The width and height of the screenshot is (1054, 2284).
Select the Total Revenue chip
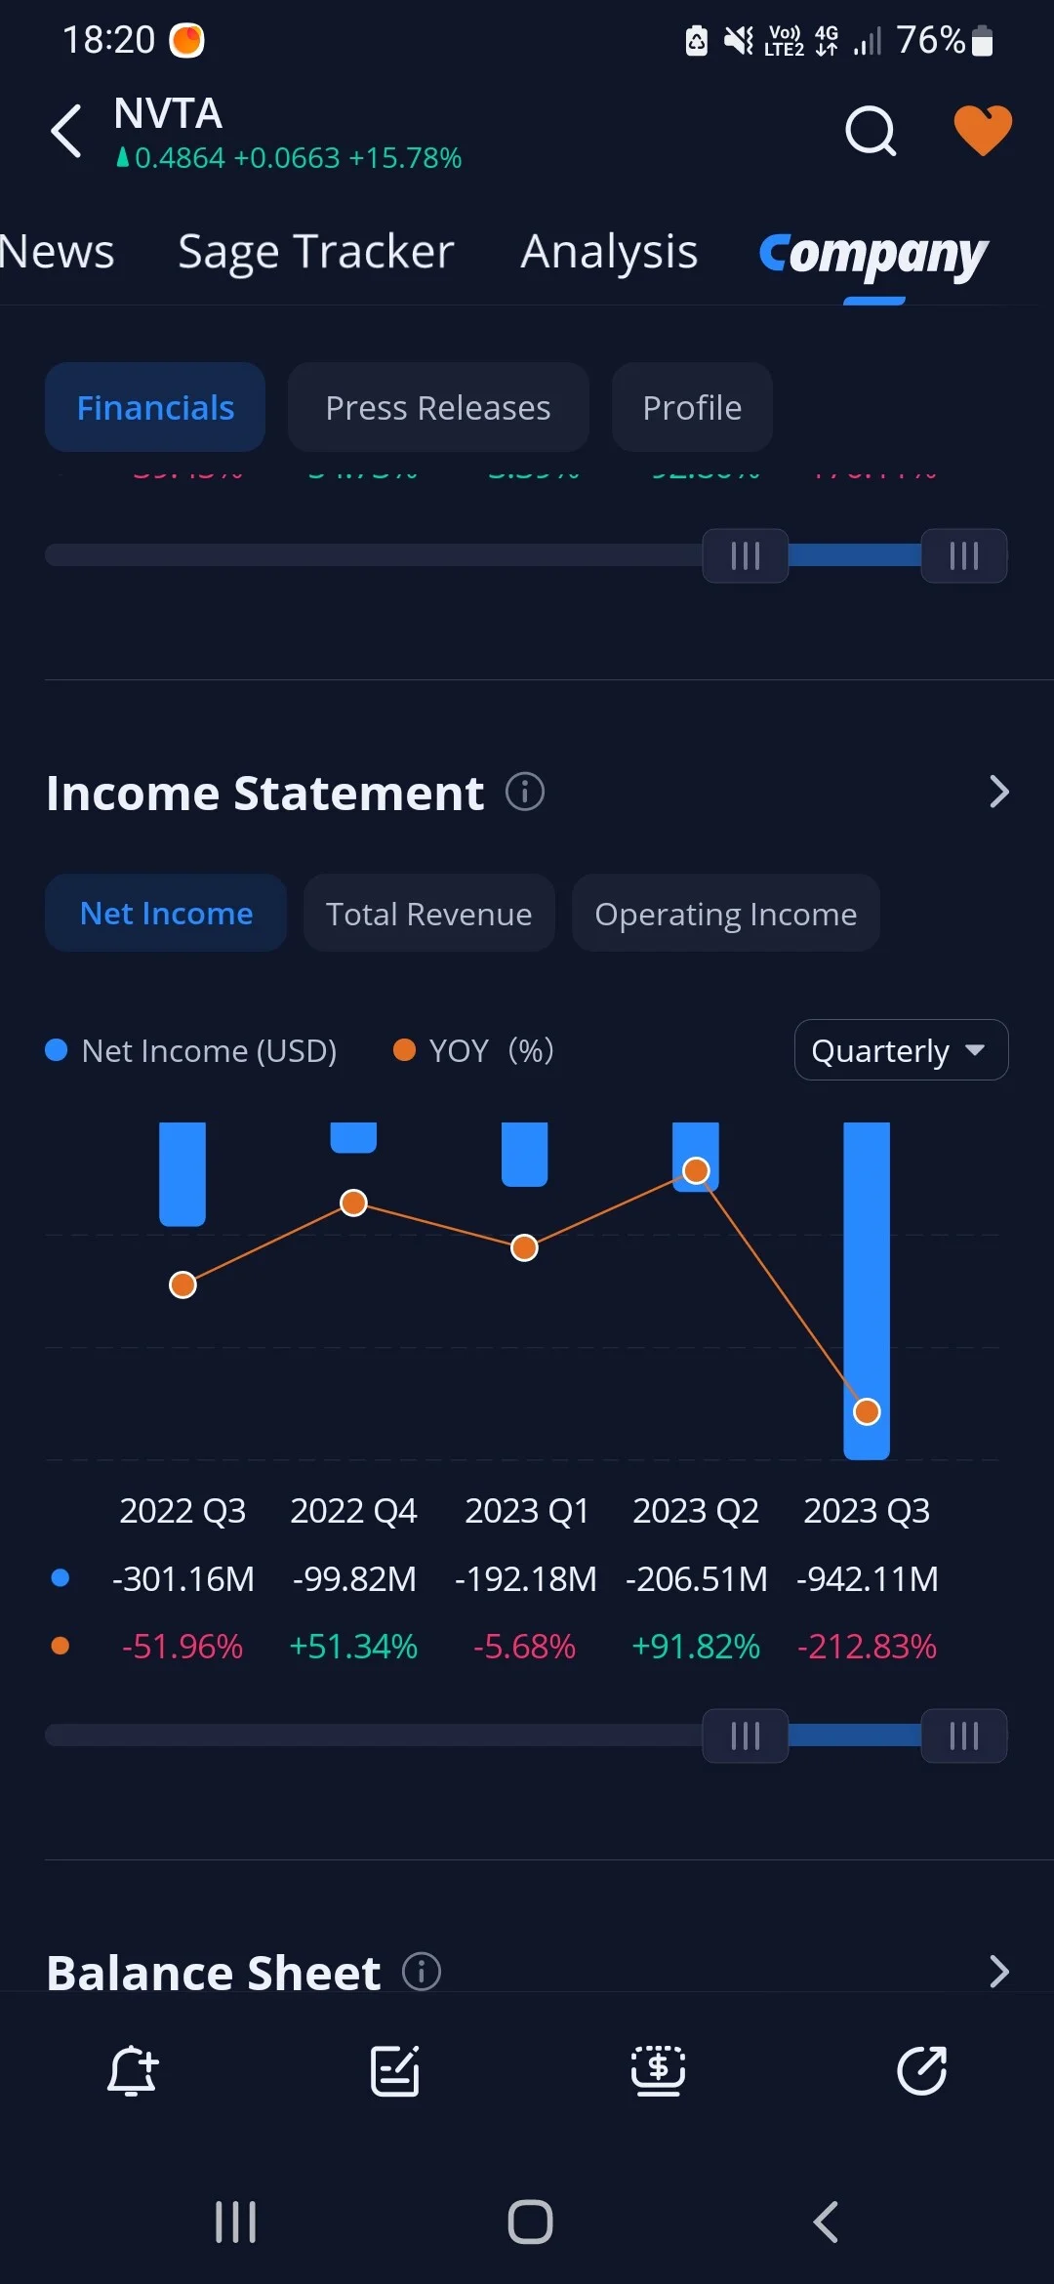[x=429, y=913]
